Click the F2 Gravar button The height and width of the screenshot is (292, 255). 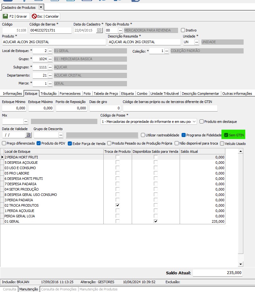(15, 16)
